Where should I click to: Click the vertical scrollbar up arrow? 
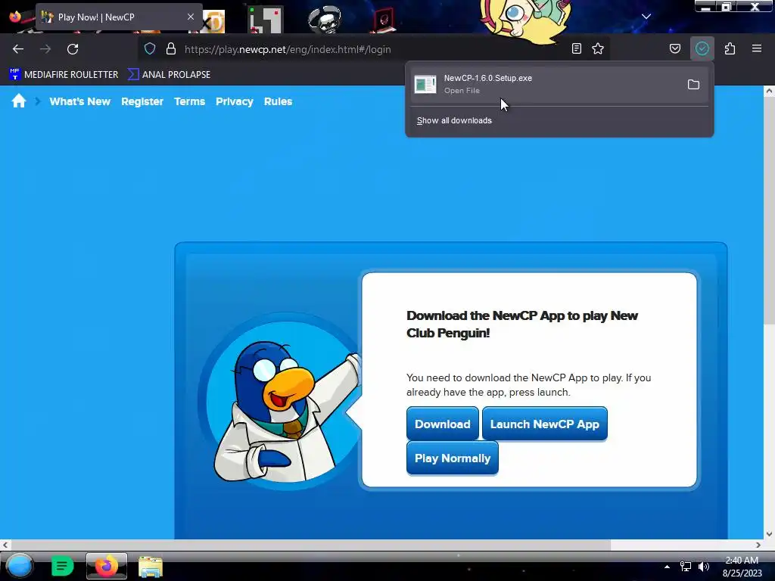769,91
